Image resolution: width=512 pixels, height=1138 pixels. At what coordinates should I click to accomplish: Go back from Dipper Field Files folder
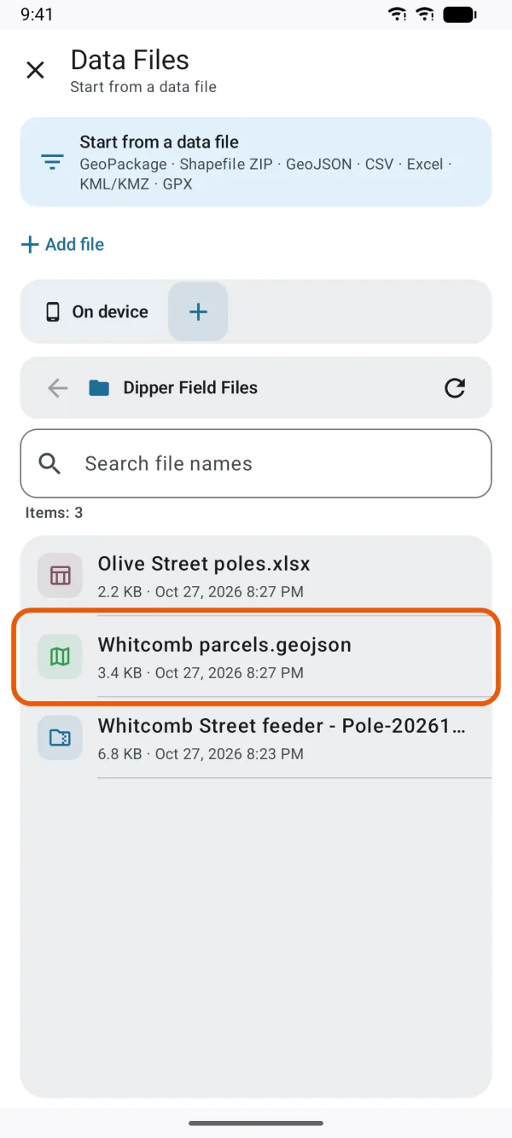[57, 388]
